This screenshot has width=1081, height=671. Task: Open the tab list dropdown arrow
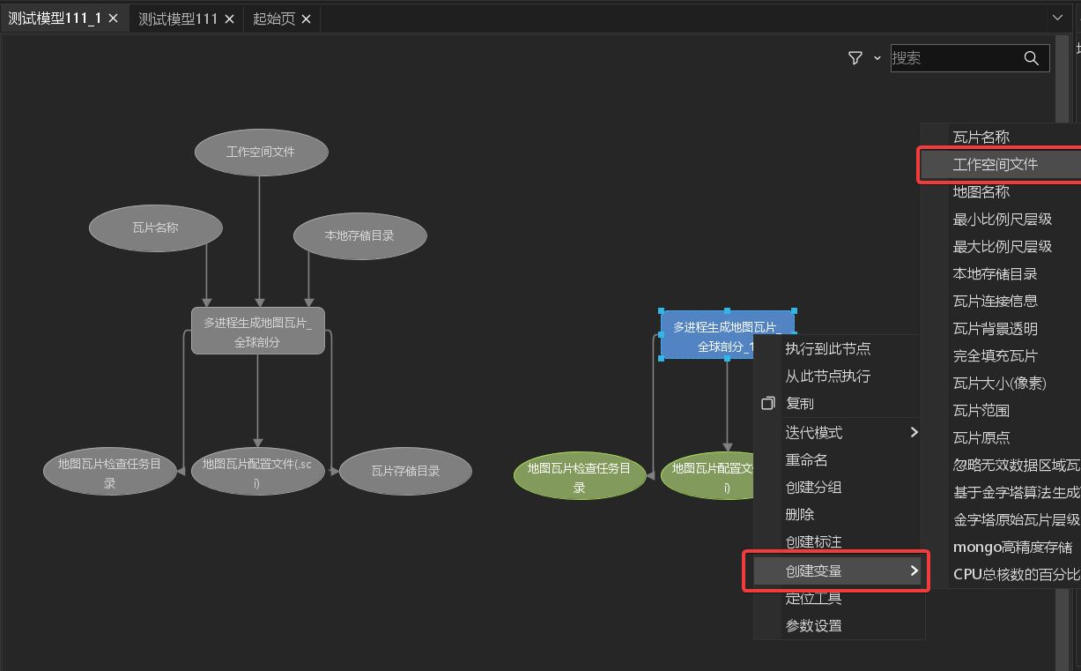(x=1057, y=18)
